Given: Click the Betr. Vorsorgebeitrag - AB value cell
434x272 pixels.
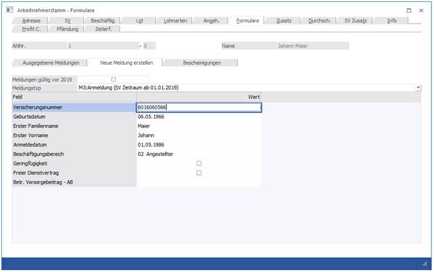Looking at the screenshot, I should point(199,182).
